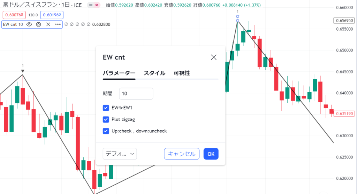
Task: Expand the デフォ... defaults dropdown
Action: click(x=120, y=154)
